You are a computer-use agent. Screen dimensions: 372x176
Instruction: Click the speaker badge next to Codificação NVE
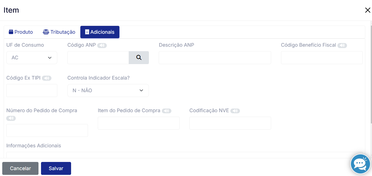(x=235, y=111)
